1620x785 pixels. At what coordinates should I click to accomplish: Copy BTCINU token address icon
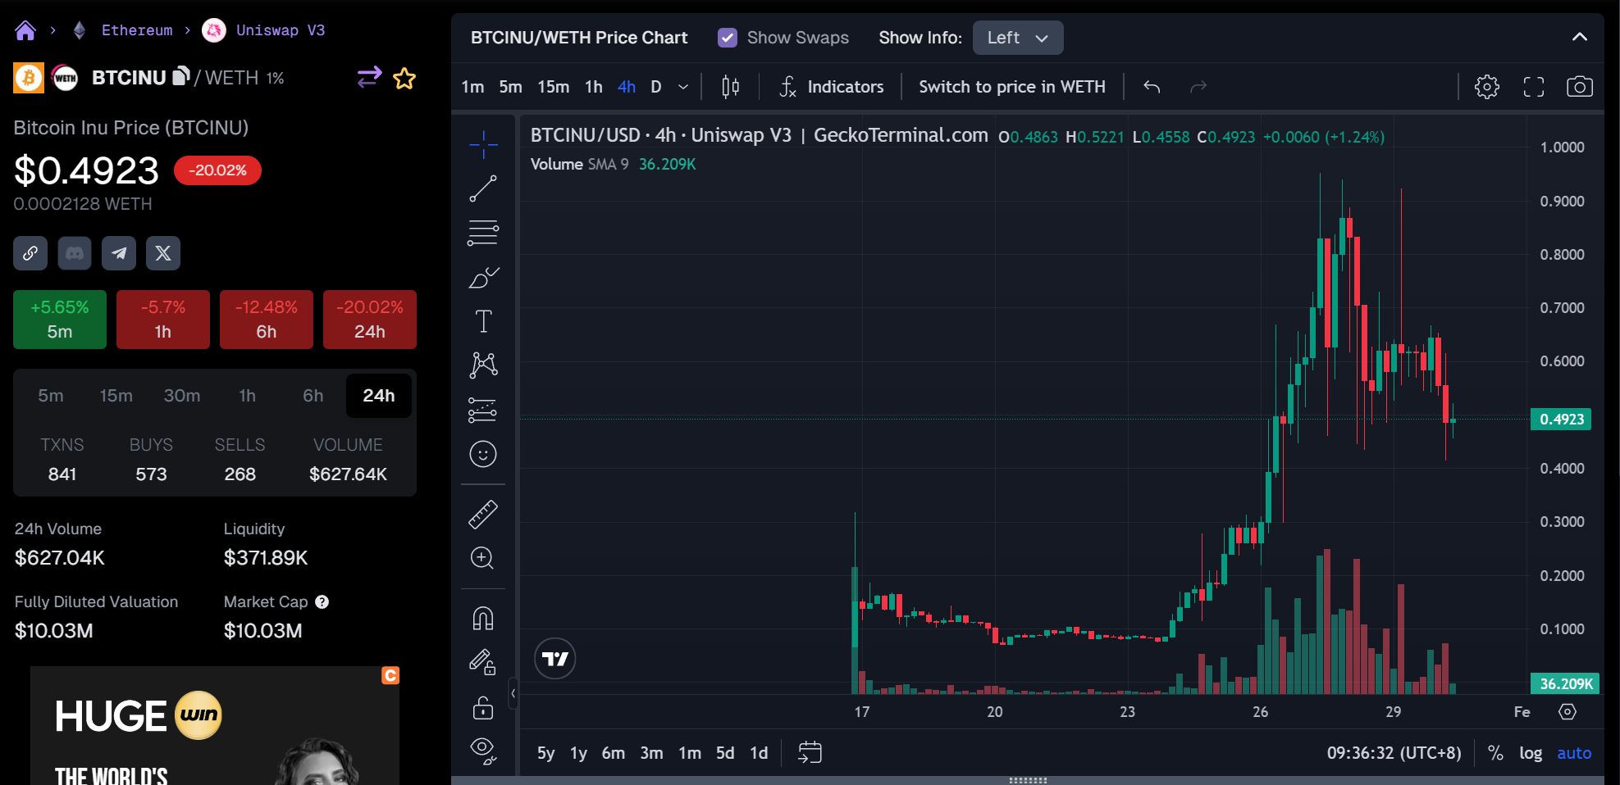point(181,76)
